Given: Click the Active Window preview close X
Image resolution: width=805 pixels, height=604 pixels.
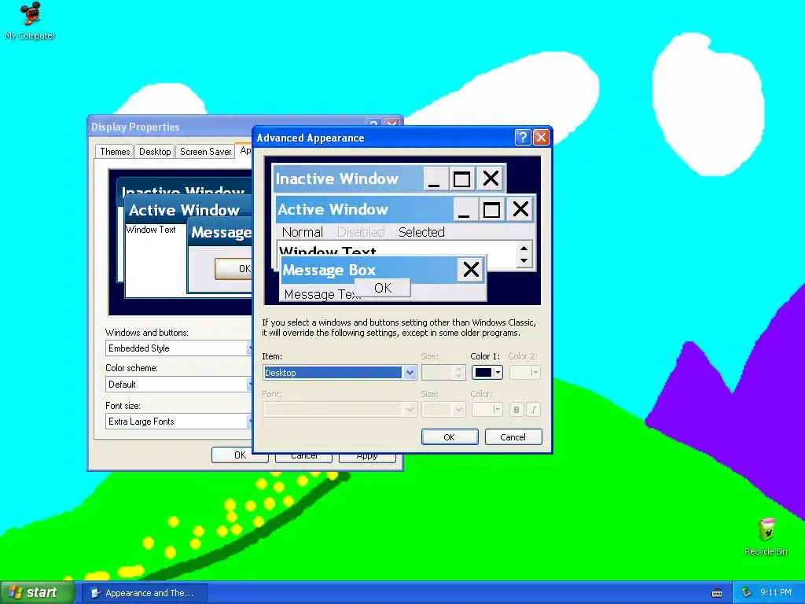Looking at the screenshot, I should point(520,209).
